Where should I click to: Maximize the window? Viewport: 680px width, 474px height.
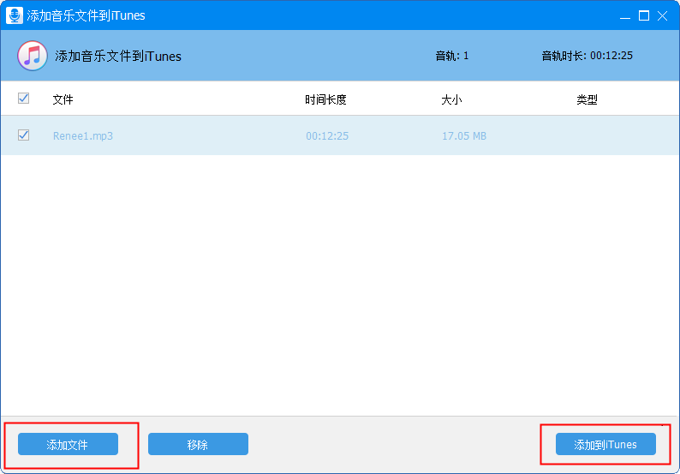pyautogui.click(x=644, y=16)
